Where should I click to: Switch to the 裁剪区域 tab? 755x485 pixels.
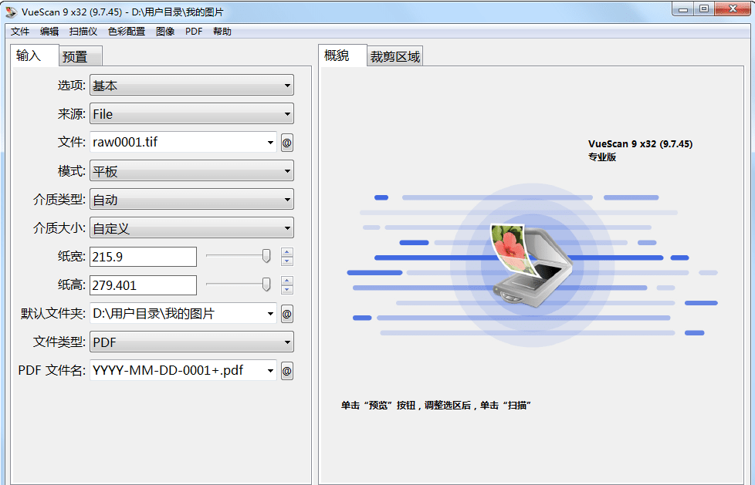click(394, 56)
